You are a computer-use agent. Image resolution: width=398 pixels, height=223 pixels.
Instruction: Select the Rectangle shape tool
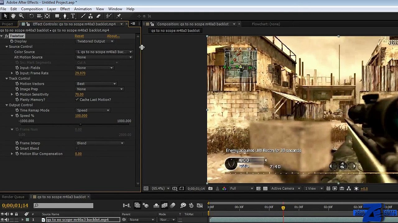pyautogui.click(x=57, y=16)
